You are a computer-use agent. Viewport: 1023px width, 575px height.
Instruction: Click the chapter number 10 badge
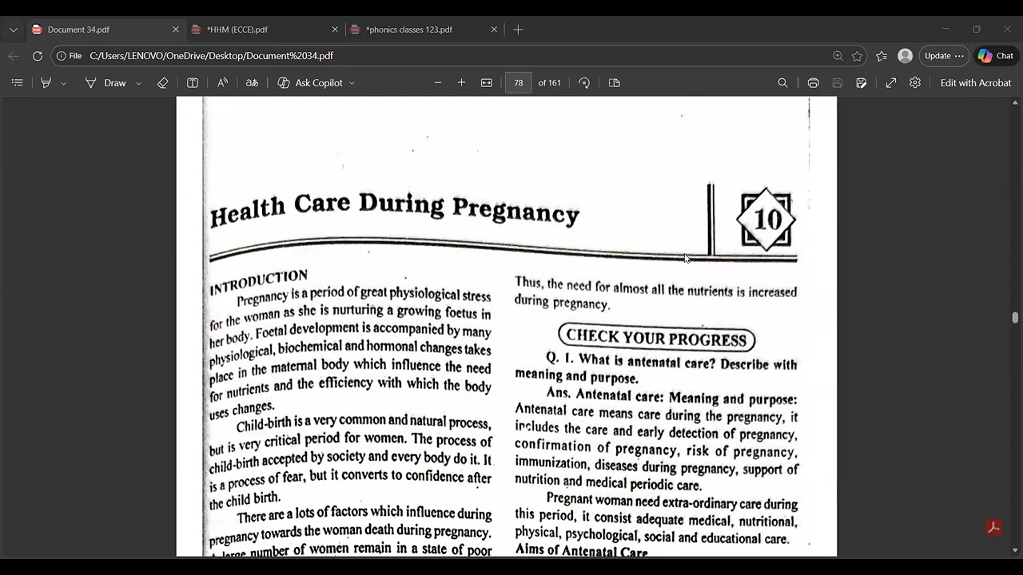click(x=766, y=220)
